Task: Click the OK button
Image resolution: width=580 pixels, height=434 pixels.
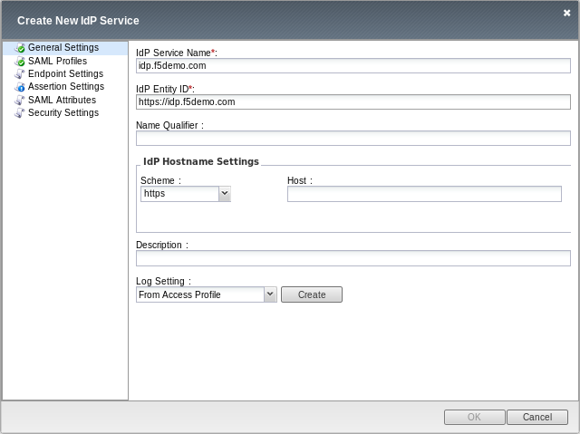Action: click(x=475, y=417)
